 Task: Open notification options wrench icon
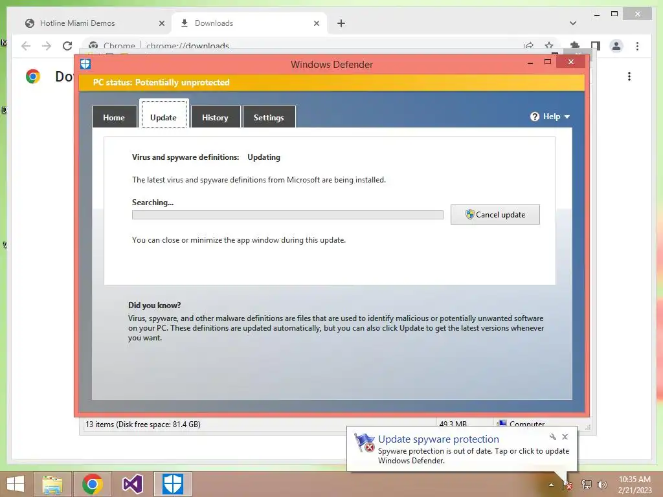pos(553,437)
